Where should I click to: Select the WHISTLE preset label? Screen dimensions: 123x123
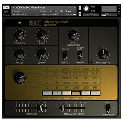95,69
